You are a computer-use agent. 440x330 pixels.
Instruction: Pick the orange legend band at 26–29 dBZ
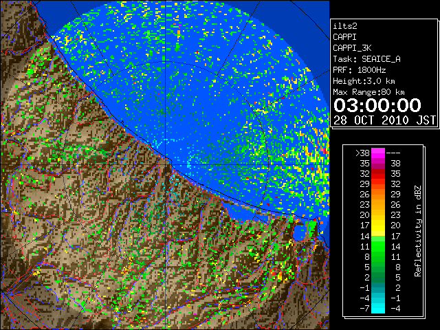click(x=378, y=195)
